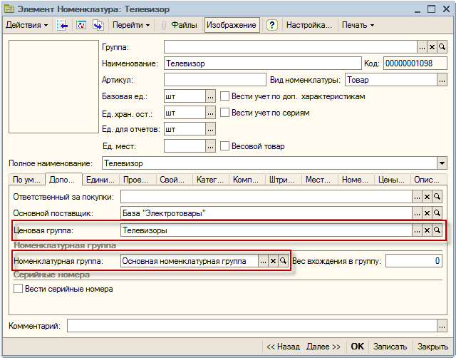Toggle the Изображение button
Image resolution: width=456 pixels, height=358 pixels.
tap(232, 25)
